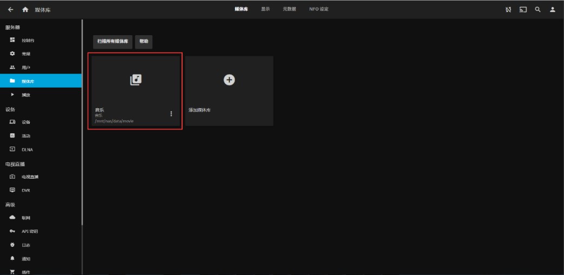
Task: Click the plus icon to add library
Action: point(229,80)
